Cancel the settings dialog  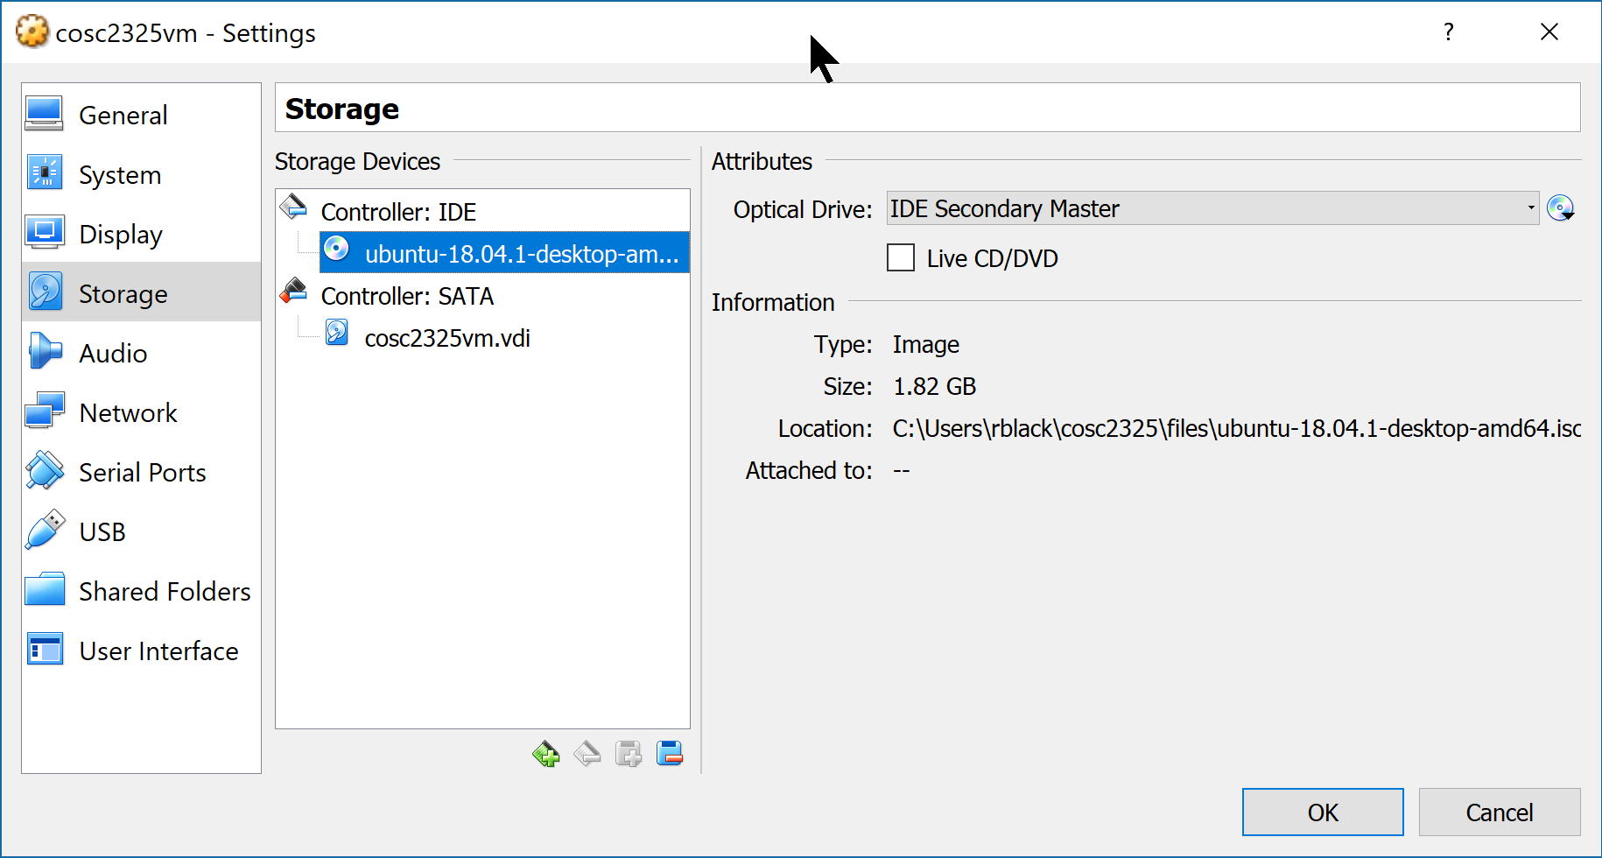tap(1500, 812)
